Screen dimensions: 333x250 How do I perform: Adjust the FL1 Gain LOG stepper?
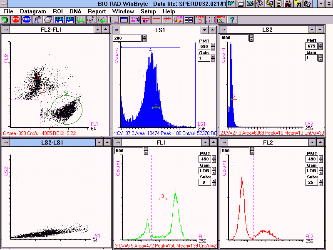tap(214, 171)
